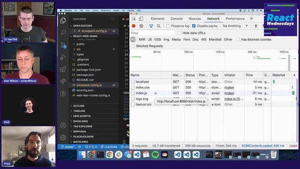Image resolution: width=300 pixels, height=169 pixels.
Task: Click the master branch status bar item
Action: (67, 147)
